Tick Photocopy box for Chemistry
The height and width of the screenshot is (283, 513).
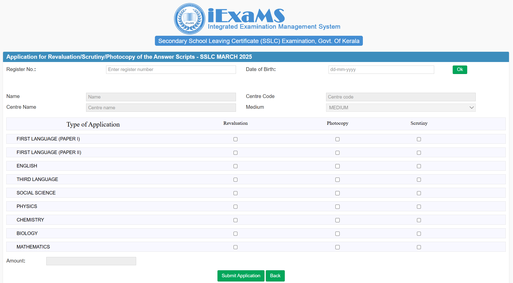point(337,220)
